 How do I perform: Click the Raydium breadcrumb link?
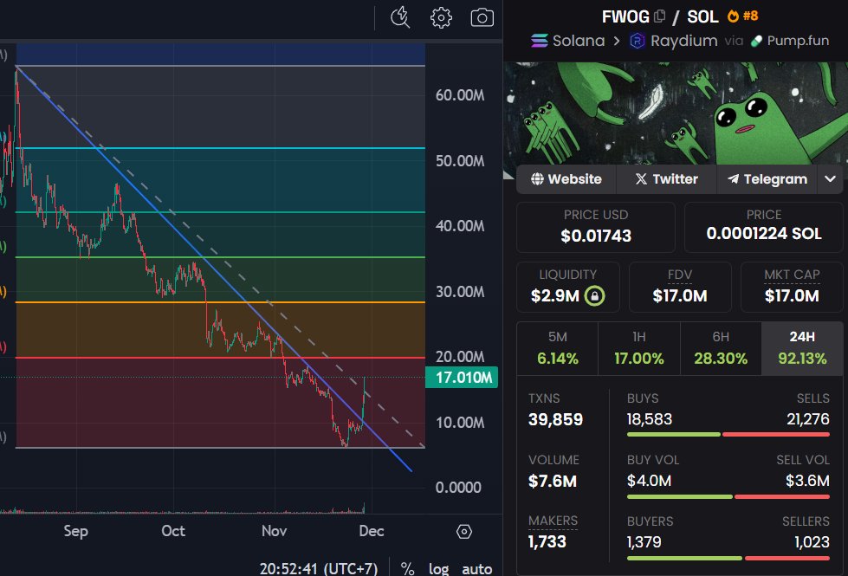[x=674, y=41]
